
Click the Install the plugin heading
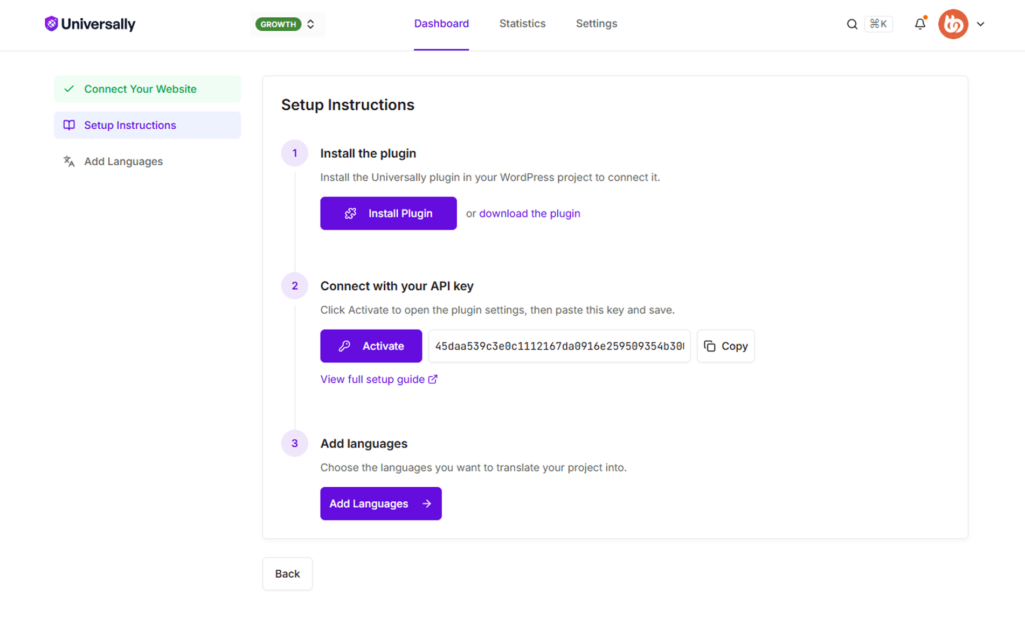pyautogui.click(x=368, y=153)
